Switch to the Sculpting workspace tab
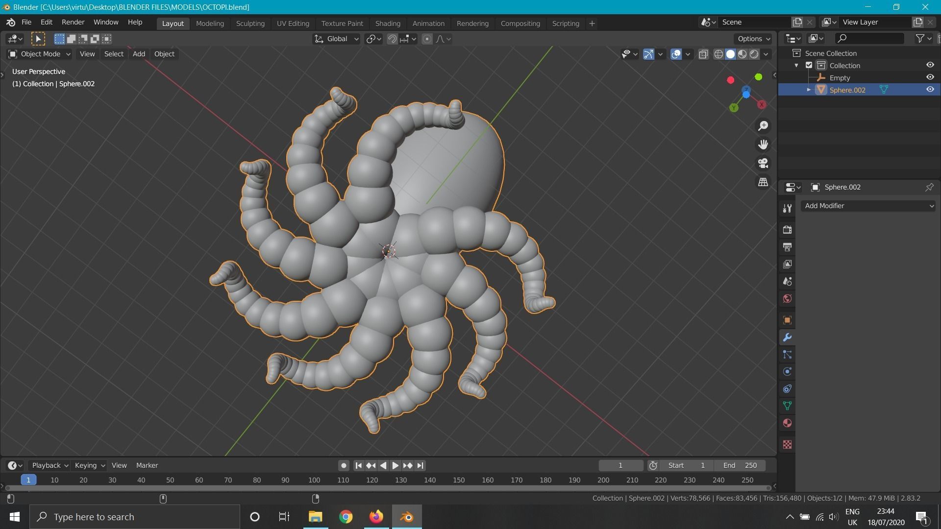 [250, 24]
